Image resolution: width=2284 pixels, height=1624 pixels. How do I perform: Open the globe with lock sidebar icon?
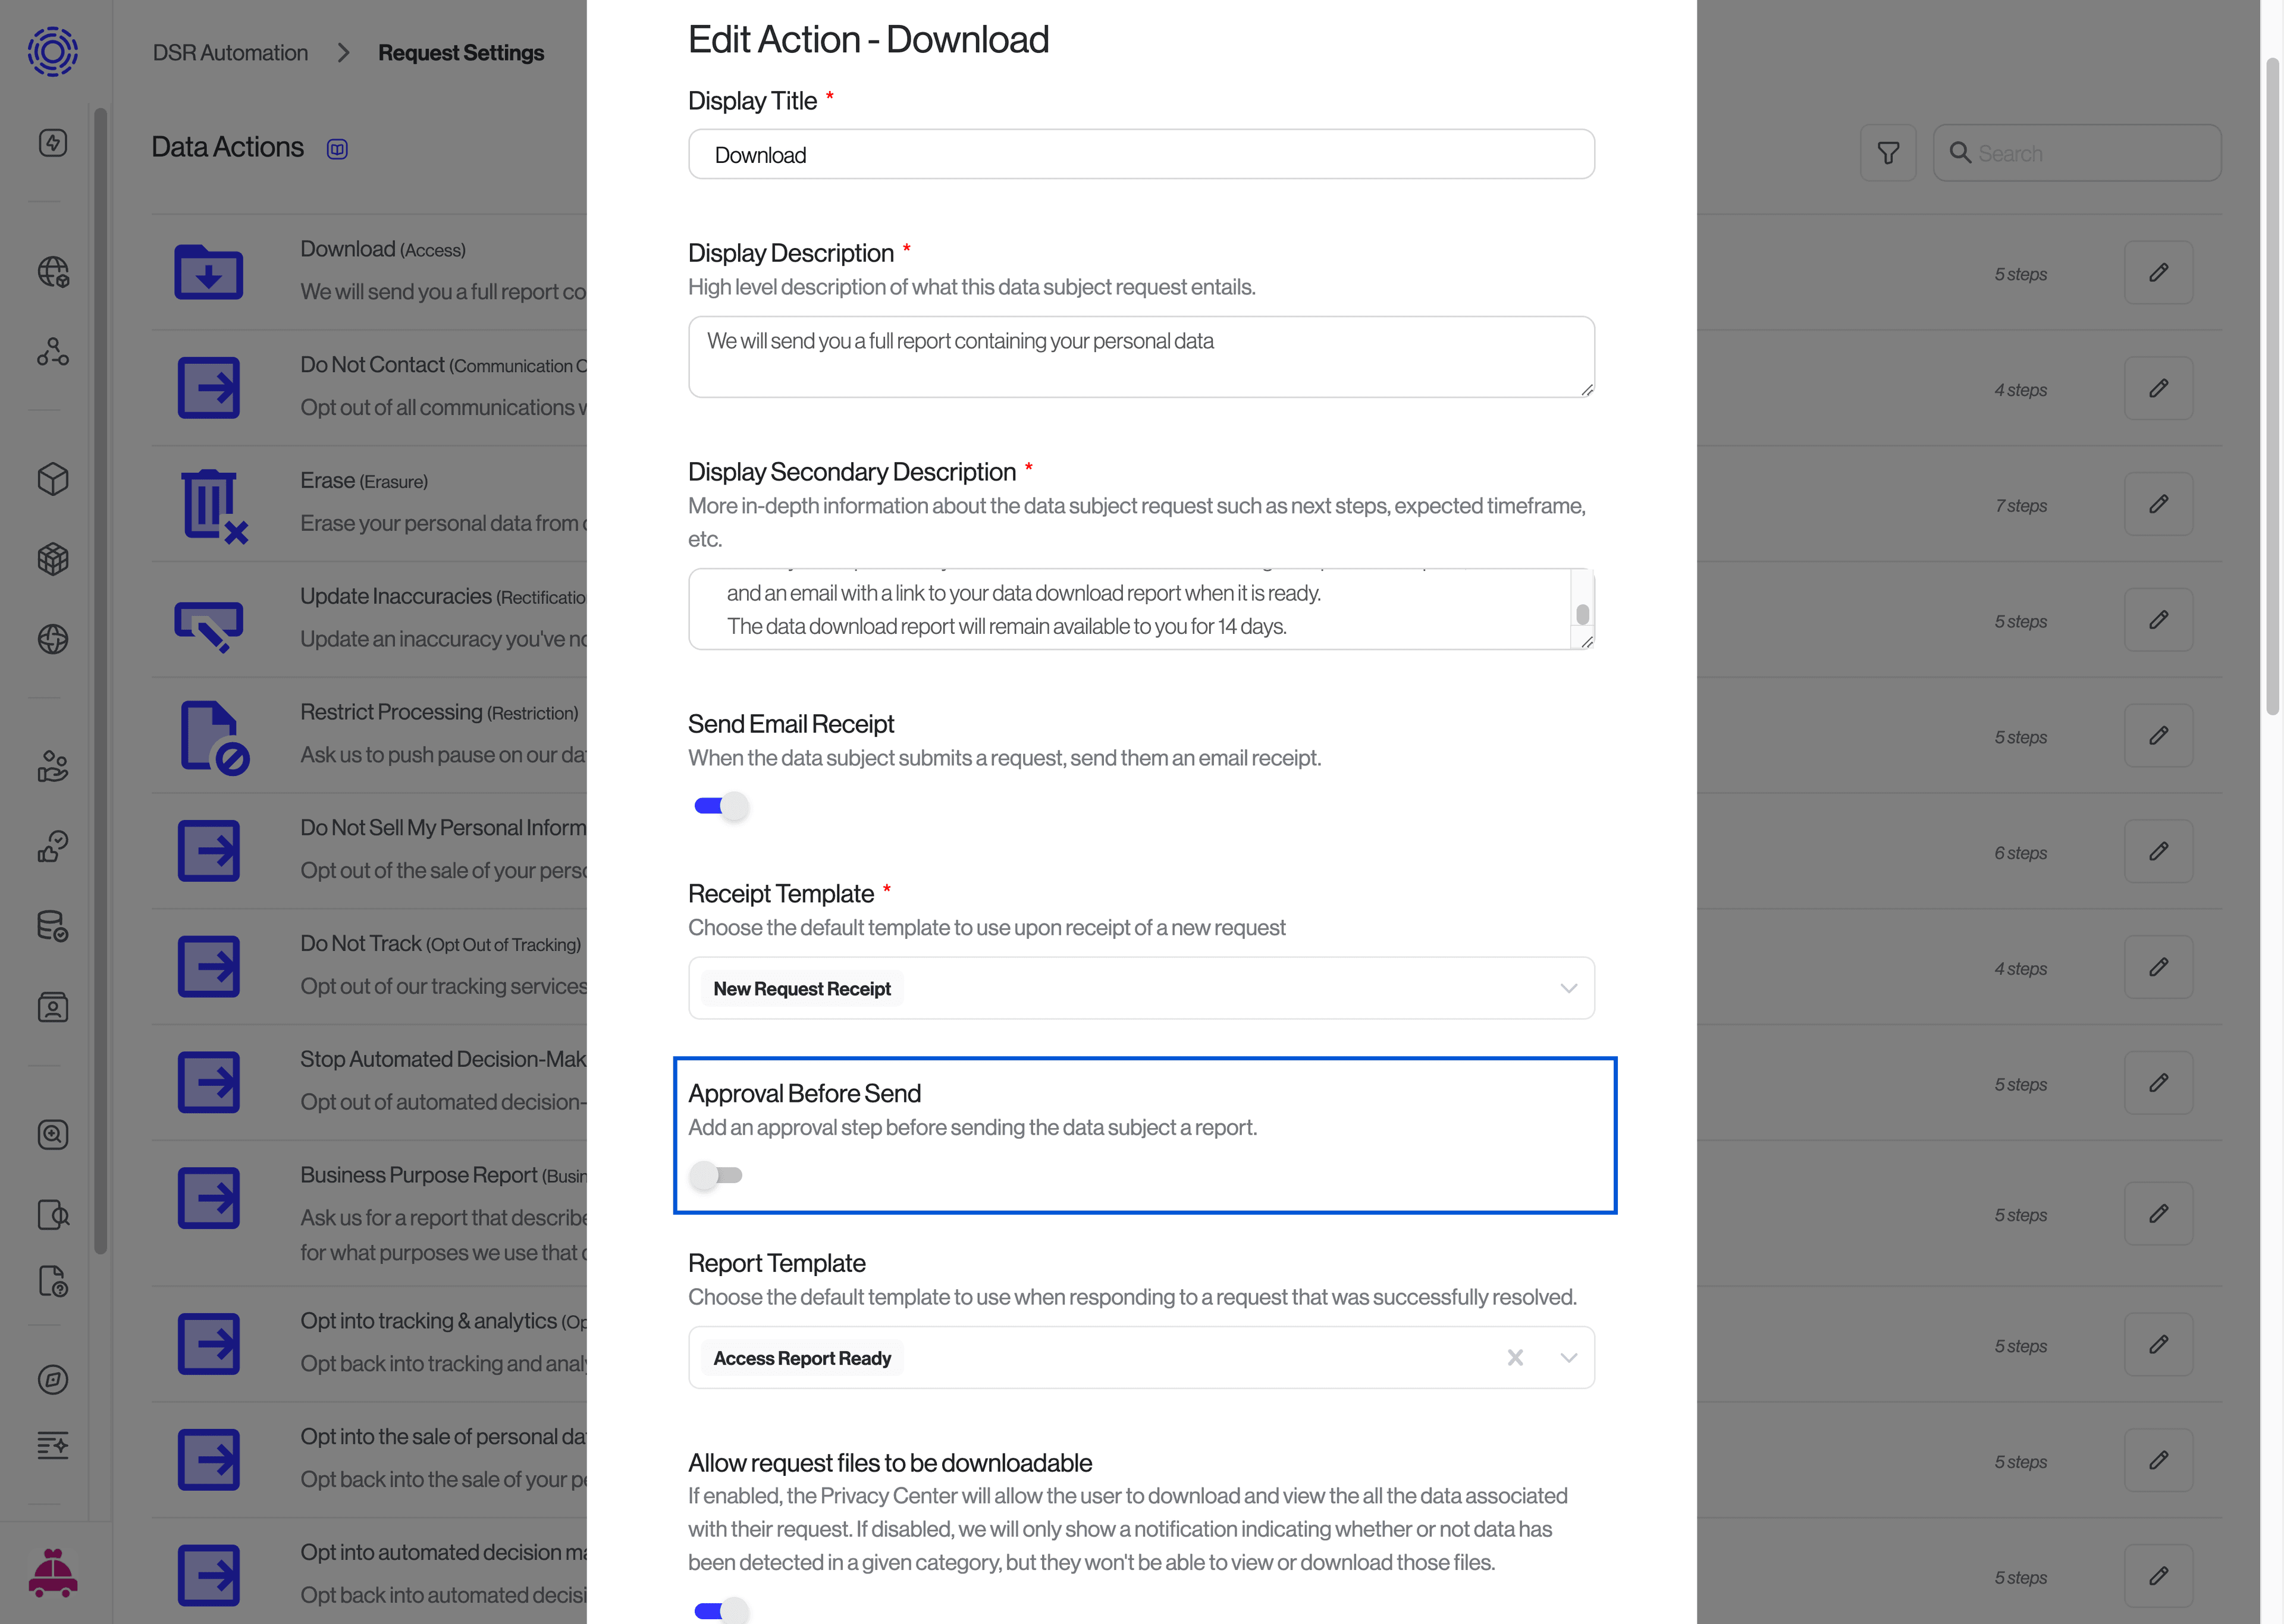[x=53, y=272]
